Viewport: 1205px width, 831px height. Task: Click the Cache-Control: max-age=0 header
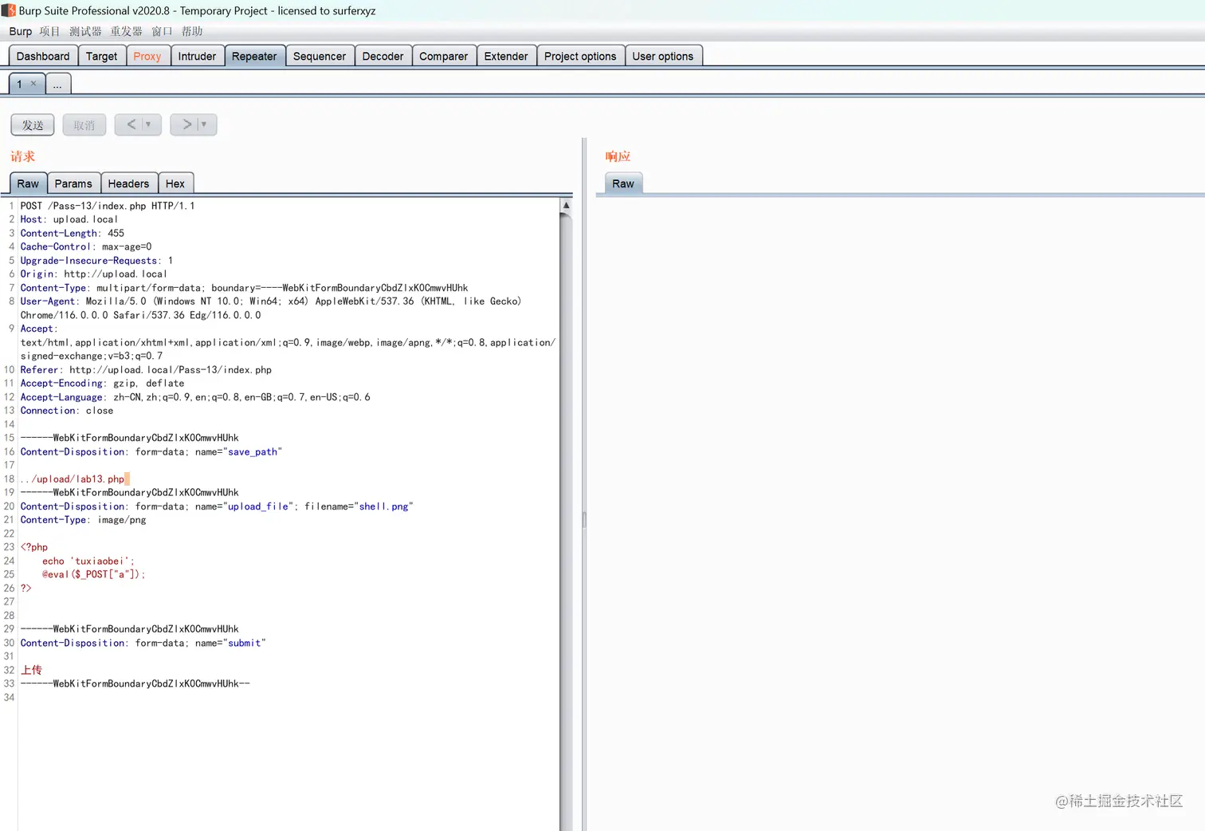(86, 246)
